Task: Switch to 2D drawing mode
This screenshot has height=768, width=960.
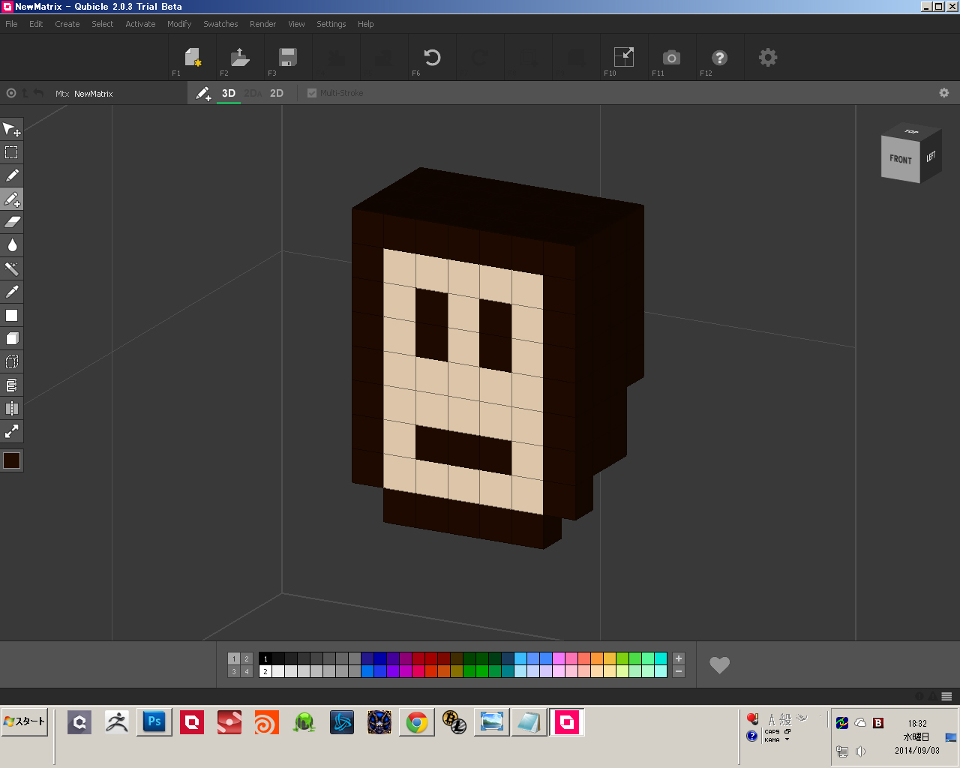Action: [x=277, y=94]
